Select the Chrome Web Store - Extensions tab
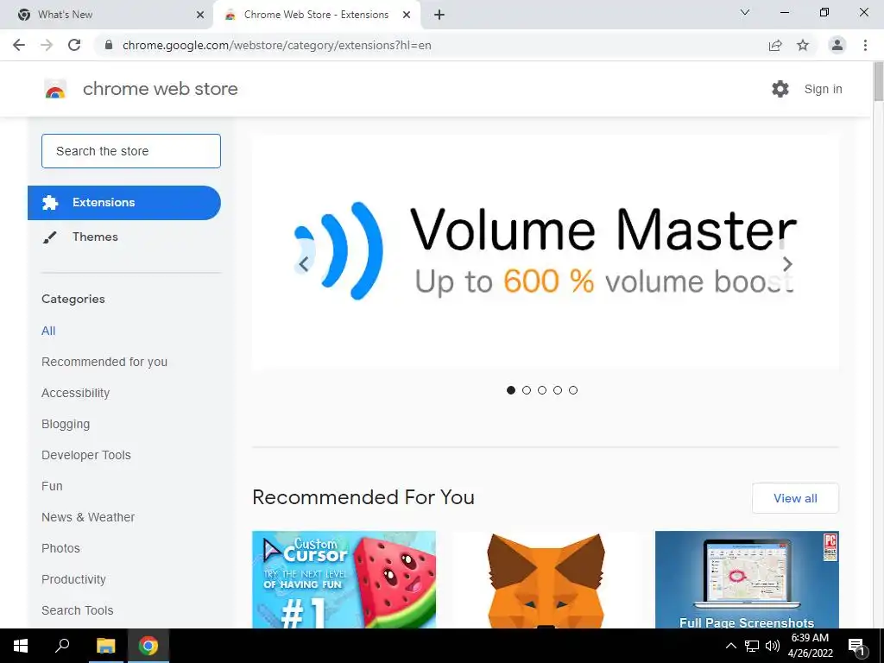Screen dimensions: 884x663 [x=317, y=15]
